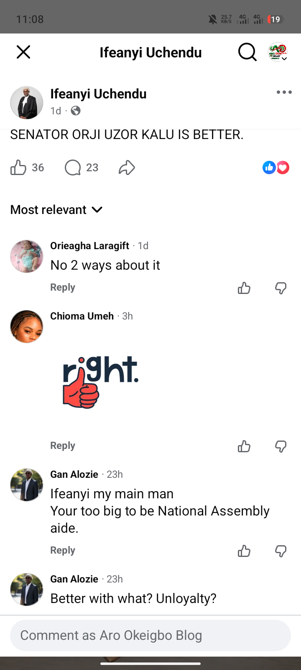Dislike Chioma Umeh's sticker comment
This screenshot has width=301, height=670.
281,446
